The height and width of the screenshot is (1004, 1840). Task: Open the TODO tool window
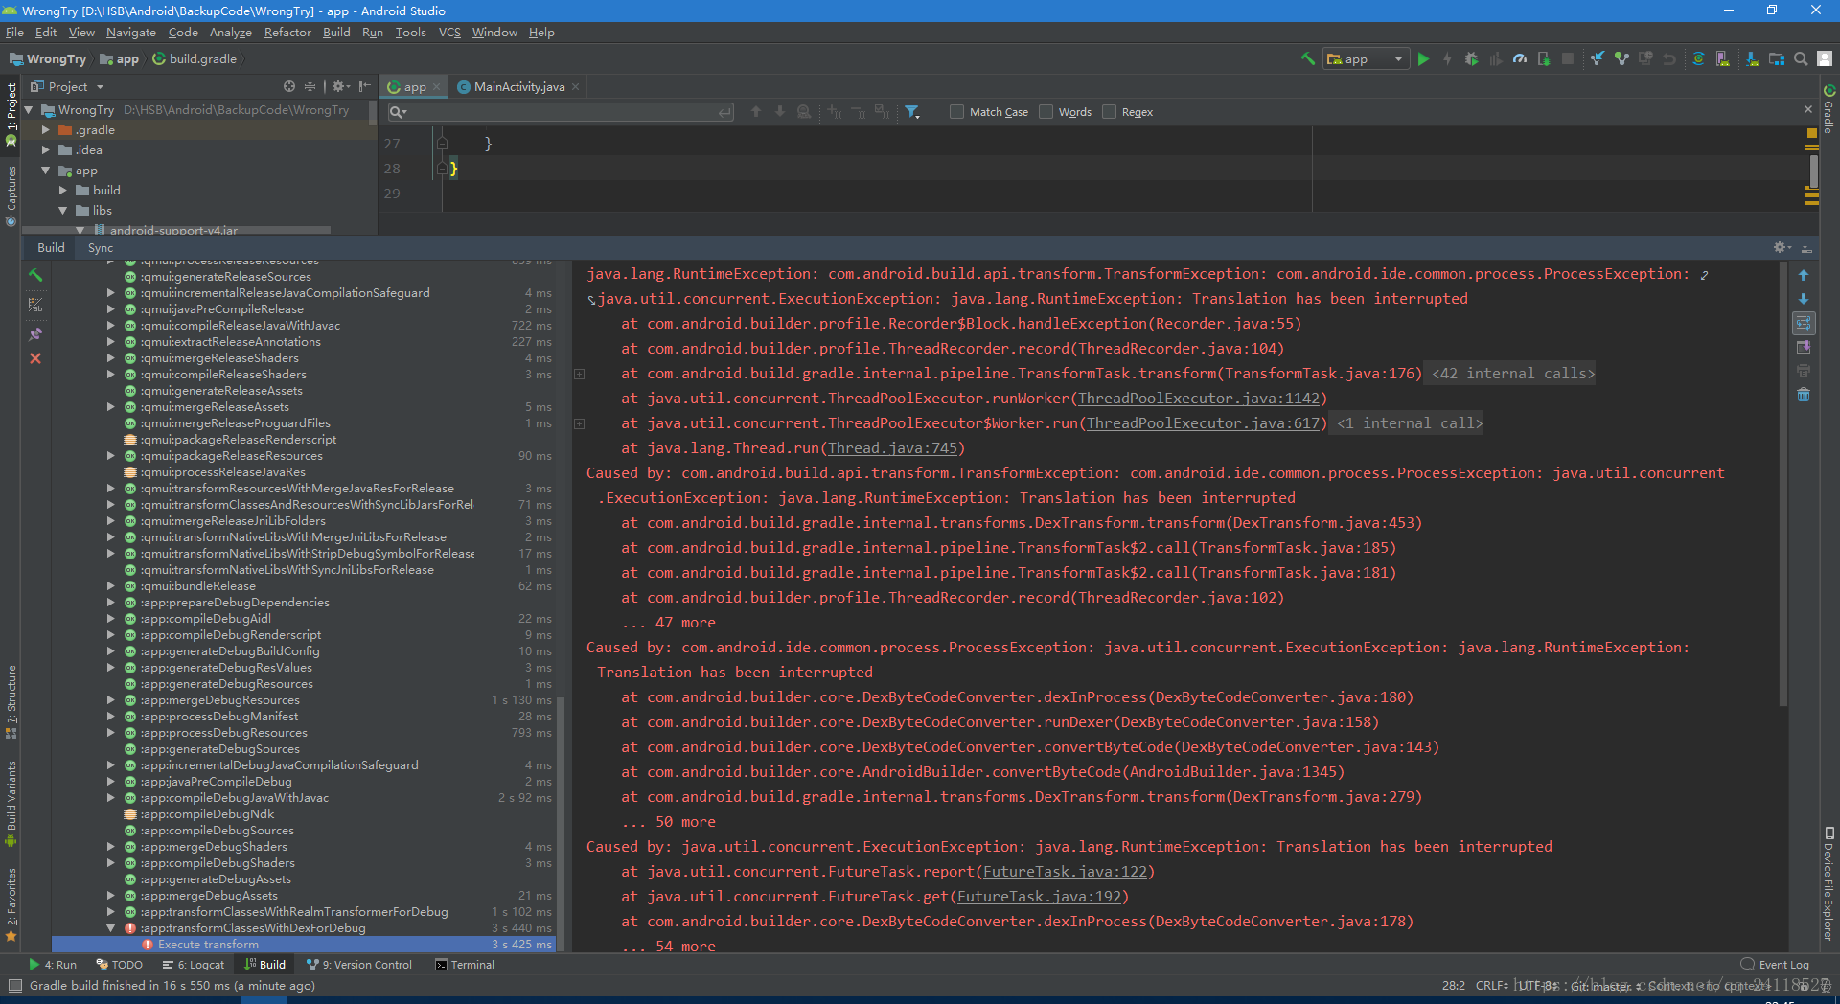(x=120, y=965)
